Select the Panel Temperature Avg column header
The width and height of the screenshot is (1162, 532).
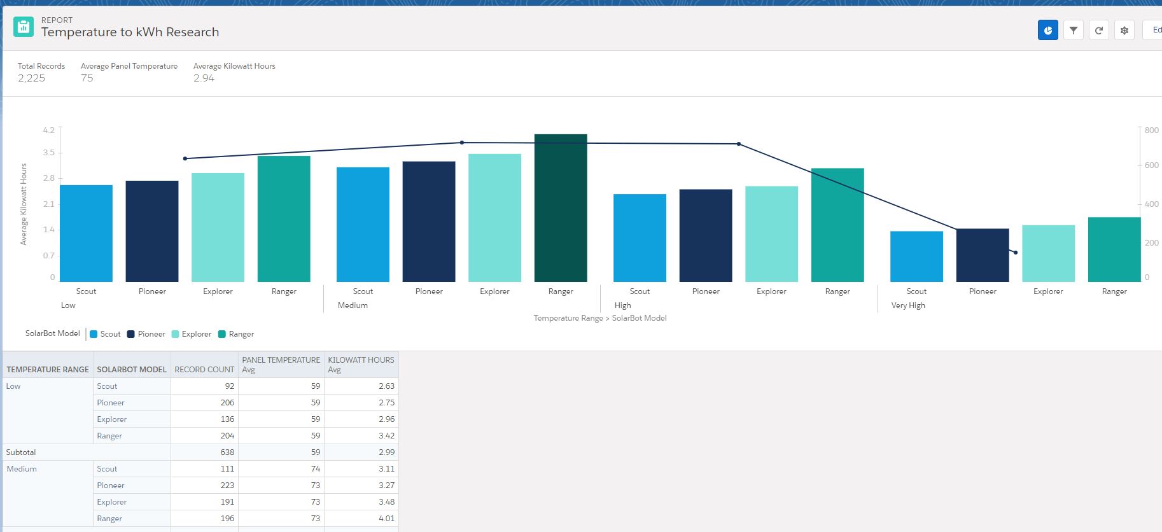pyautogui.click(x=281, y=364)
